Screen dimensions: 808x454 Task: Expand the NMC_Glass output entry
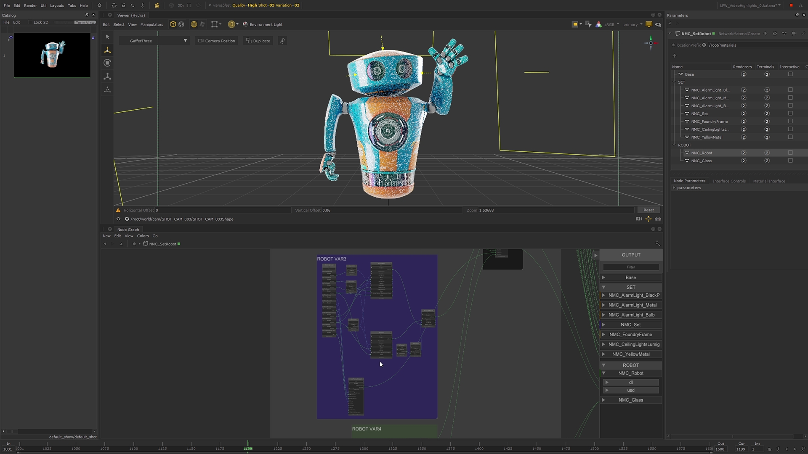[603, 400]
